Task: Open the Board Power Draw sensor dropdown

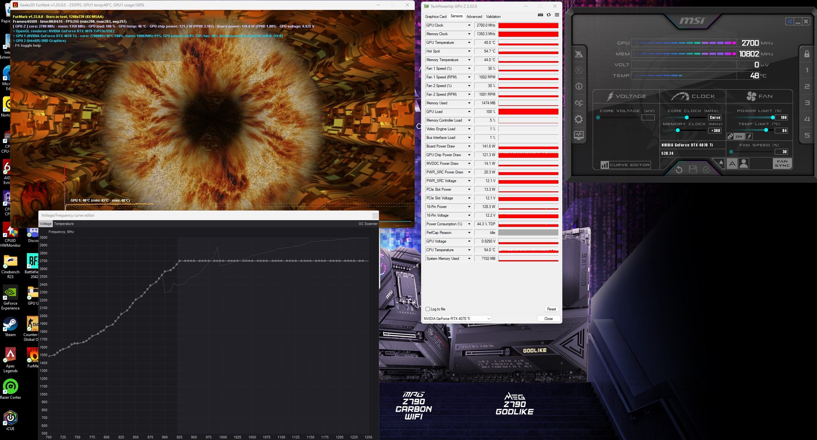Action: point(469,146)
